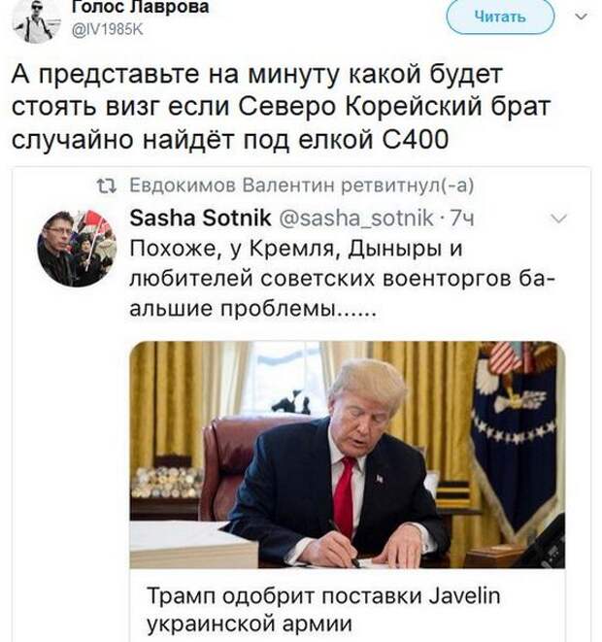Open the @IV1985K handle link
The width and height of the screenshot is (602, 642).
click(107, 30)
